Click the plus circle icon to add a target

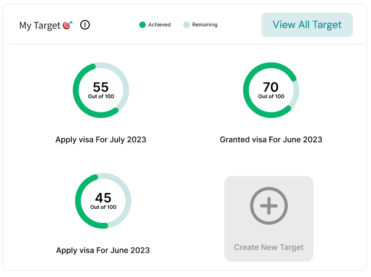click(269, 206)
